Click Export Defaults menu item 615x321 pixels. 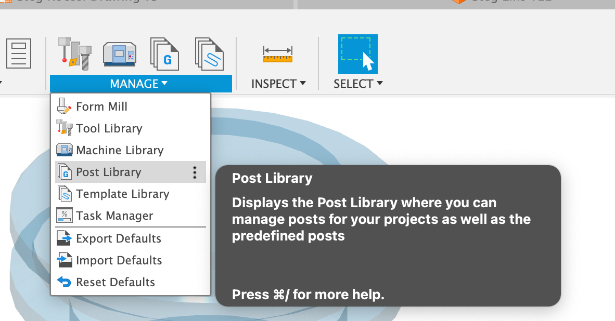118,238
